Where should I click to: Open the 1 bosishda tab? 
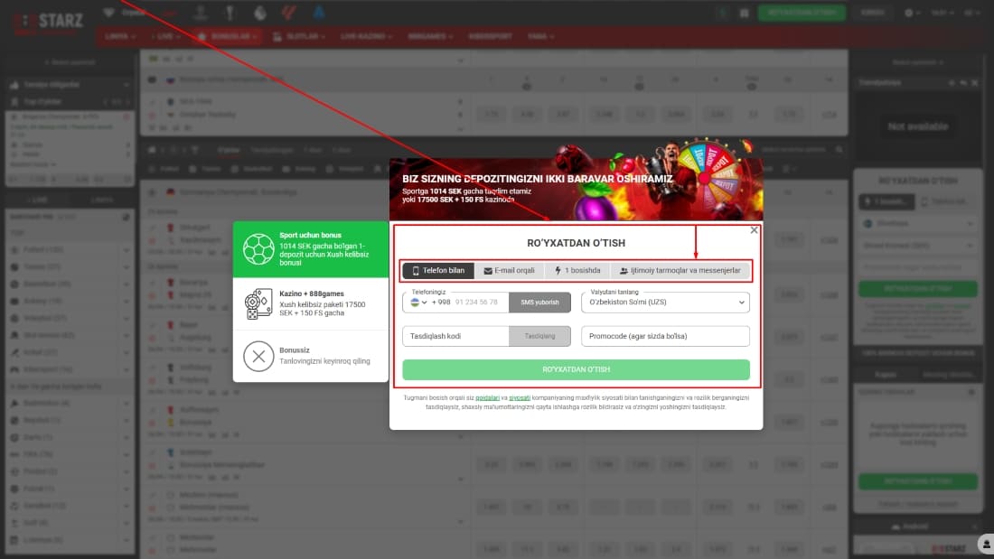[577, 271]
